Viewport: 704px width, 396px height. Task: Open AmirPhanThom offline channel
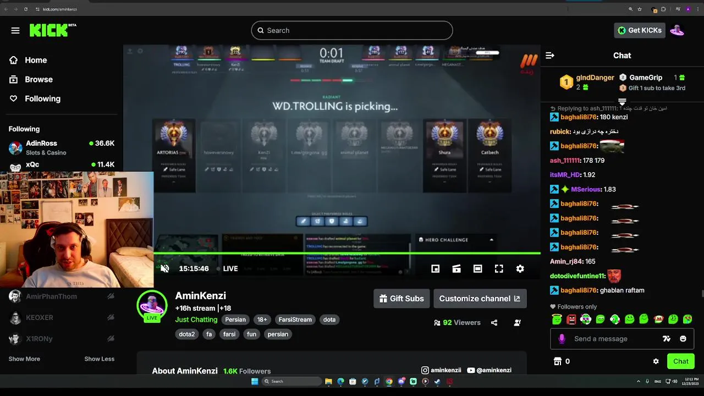(x=62, y=296)
